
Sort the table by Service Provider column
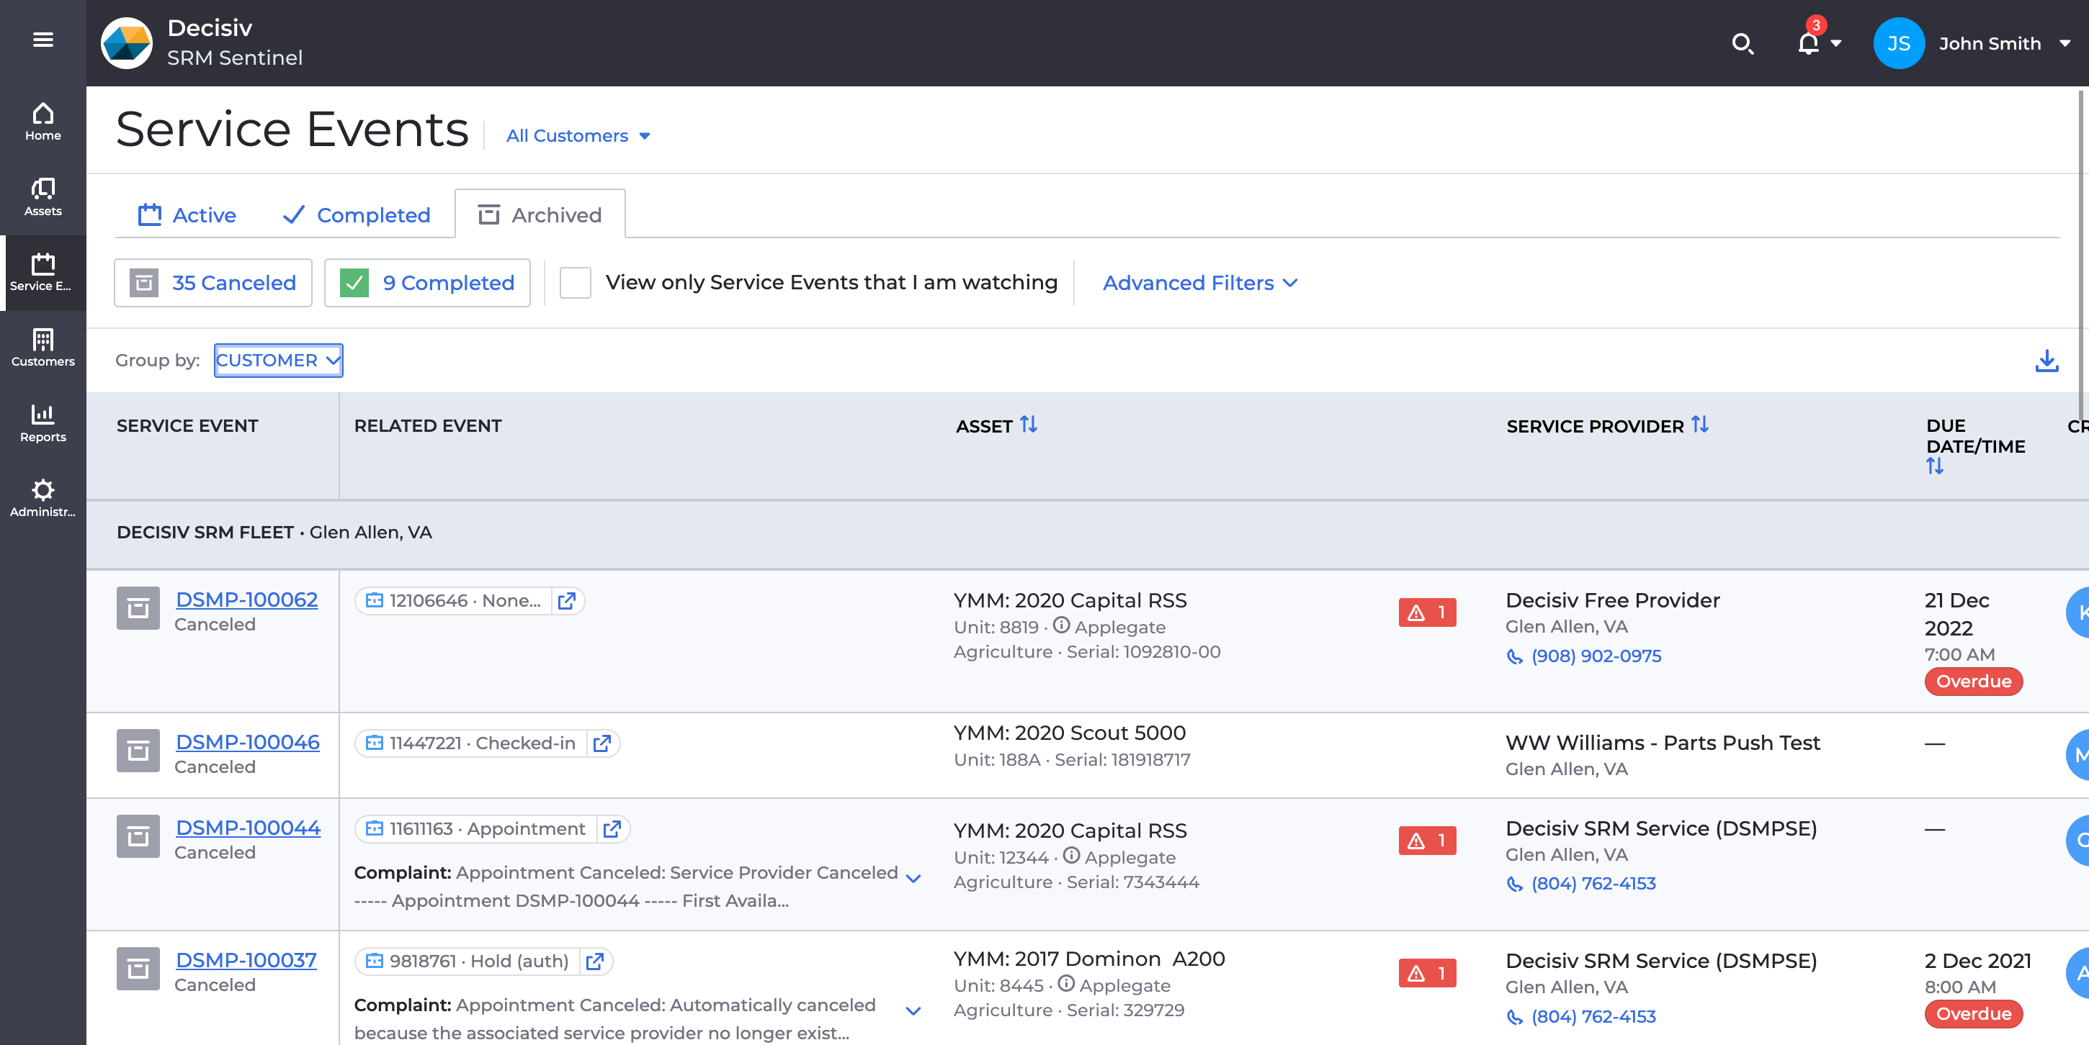coord(1701,425)
